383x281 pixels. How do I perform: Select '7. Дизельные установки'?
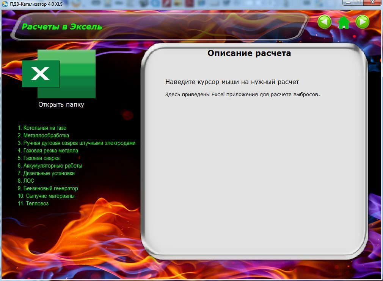point(46,173)
